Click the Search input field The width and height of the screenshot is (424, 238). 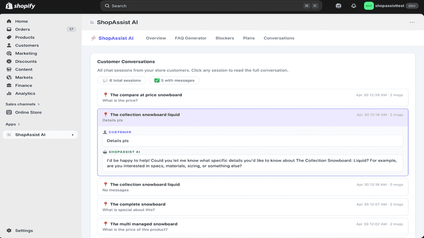[211, 6]
